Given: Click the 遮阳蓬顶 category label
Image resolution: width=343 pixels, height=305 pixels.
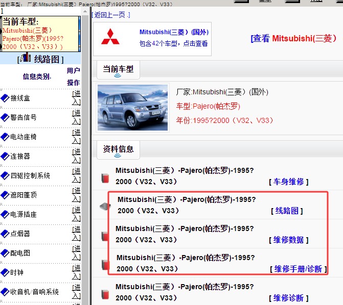Looking at the screenshot, I should [x=24, y=195].
